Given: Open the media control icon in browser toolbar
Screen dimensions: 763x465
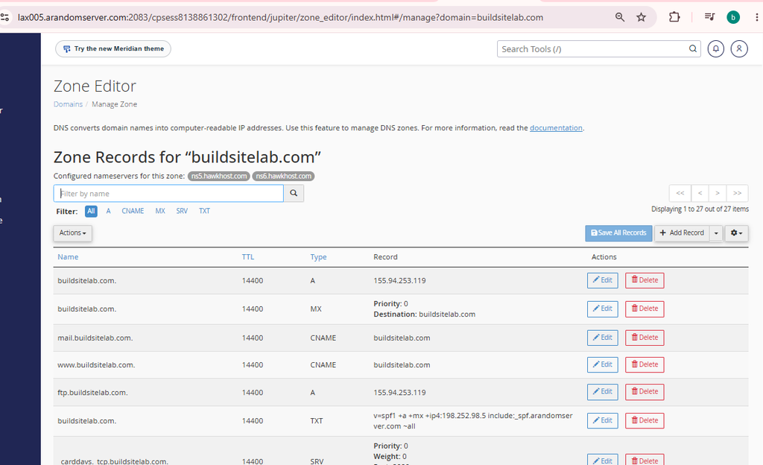Looking at the screenshot, I should (x=709, y=17).
